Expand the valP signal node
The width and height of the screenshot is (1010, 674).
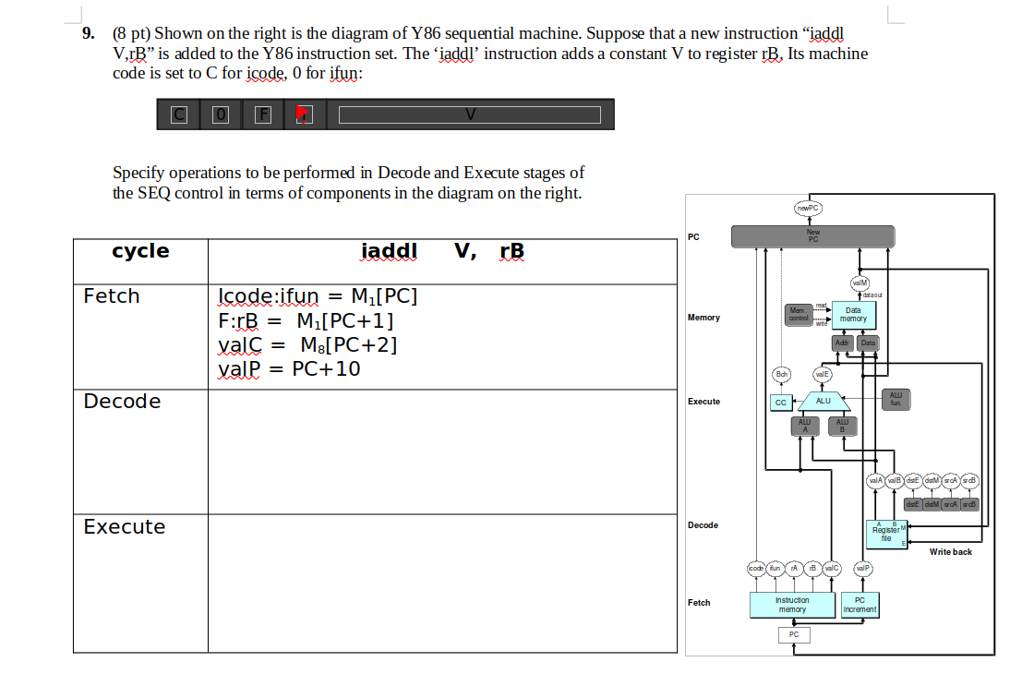(861, 568)
